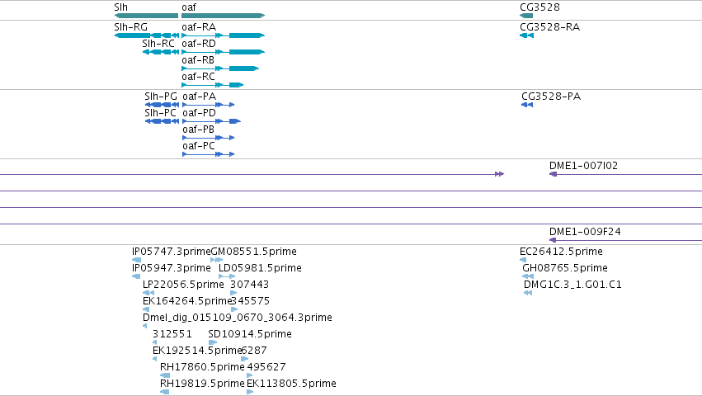Click the Dmel_dig_015109_0670_3064.3prime feature
Screen dimensions: 702x396
point(144,326)
